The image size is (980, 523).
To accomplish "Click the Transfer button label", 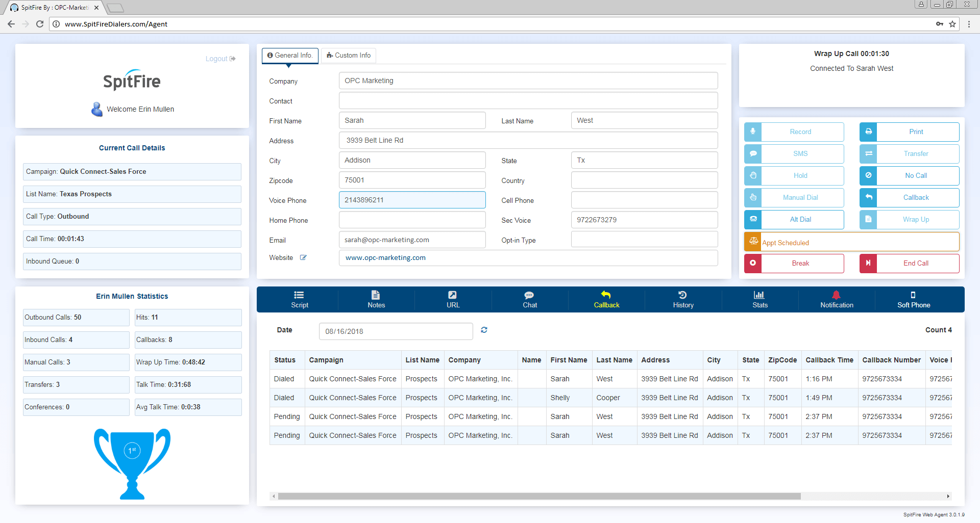I will [x=916, y=153].
